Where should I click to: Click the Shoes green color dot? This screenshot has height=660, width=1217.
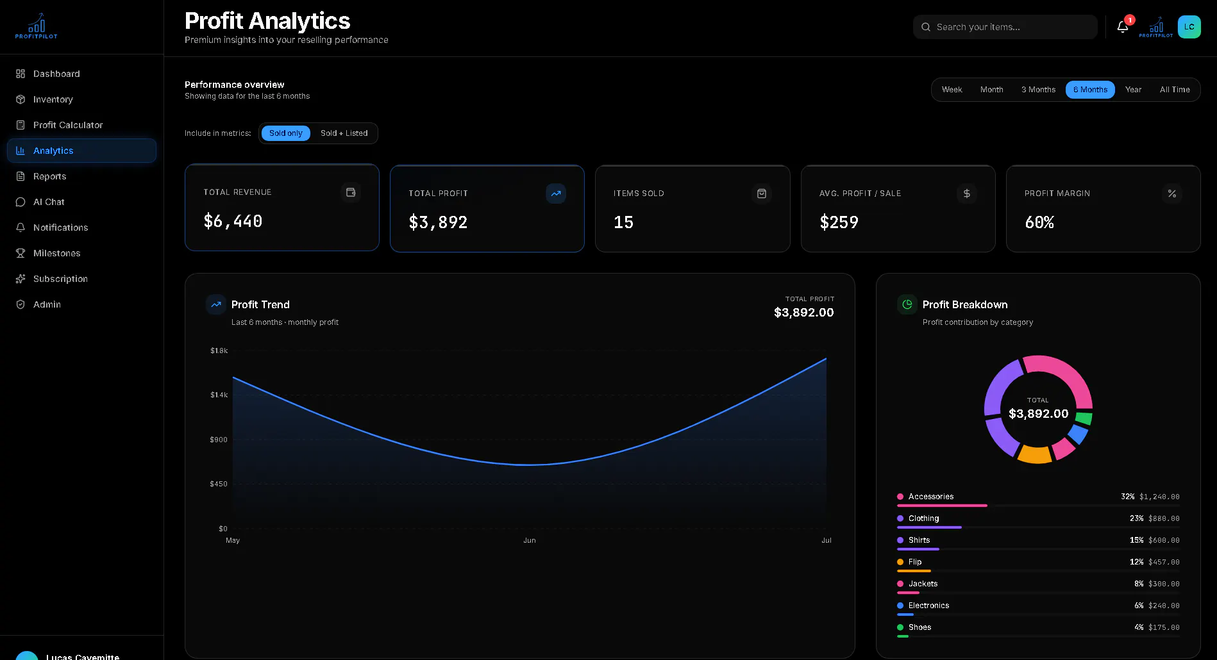click(x=900, y=627)
